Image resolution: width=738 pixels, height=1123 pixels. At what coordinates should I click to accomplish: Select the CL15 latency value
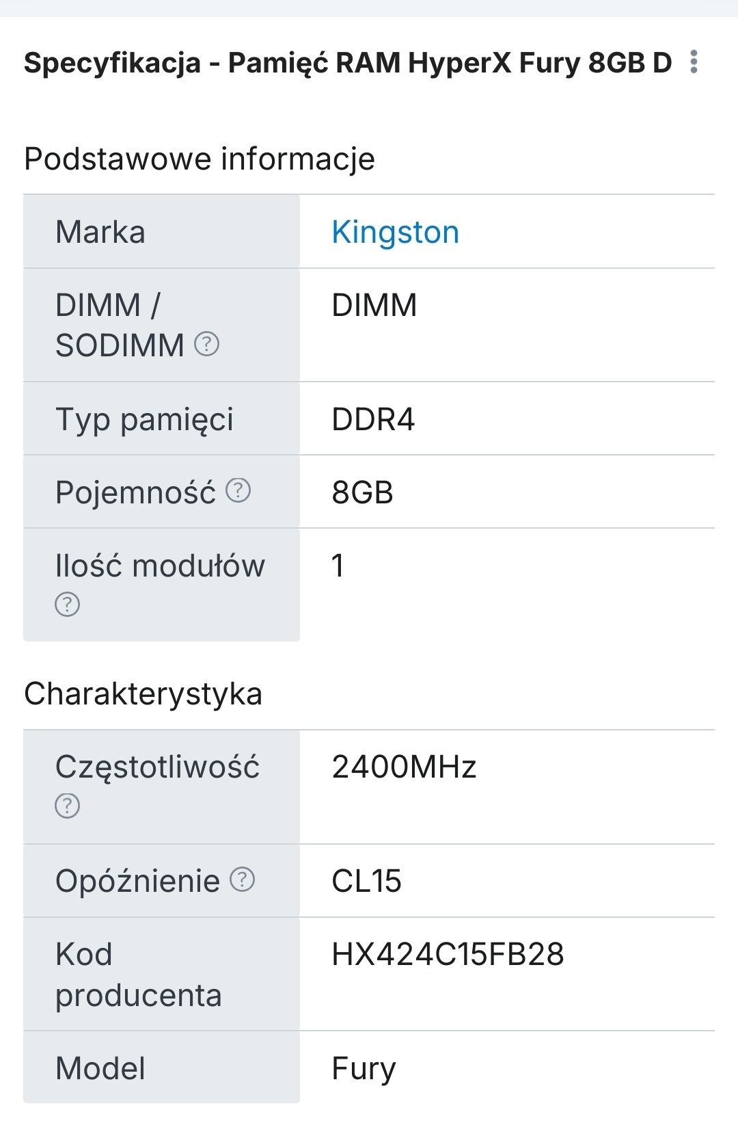pyautogui.click(x=366, y=881)
